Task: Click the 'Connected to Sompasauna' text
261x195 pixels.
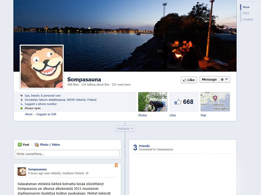Action: click(x=156, y=149)
